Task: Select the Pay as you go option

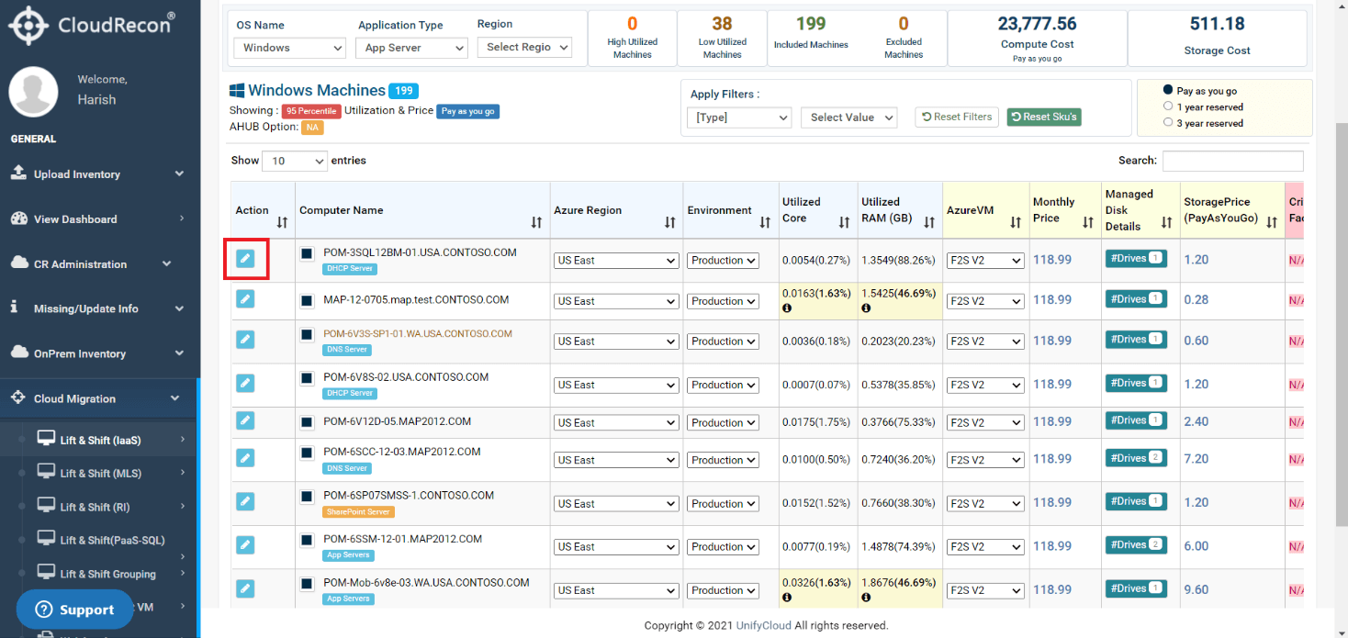Action: point(1168,90)
